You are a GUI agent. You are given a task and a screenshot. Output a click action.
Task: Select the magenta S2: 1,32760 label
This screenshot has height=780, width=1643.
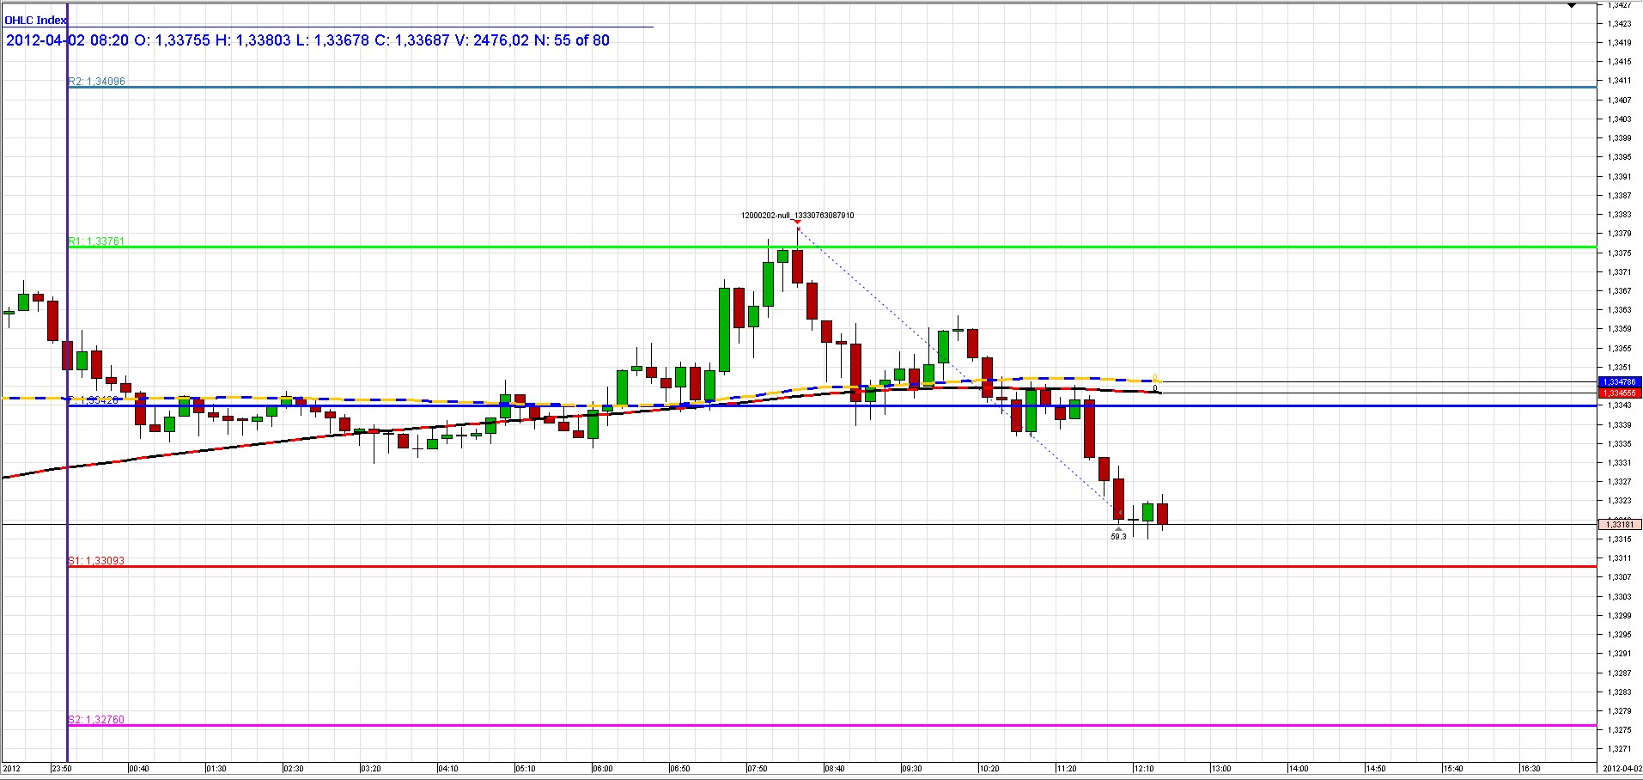tap(96, 720)
